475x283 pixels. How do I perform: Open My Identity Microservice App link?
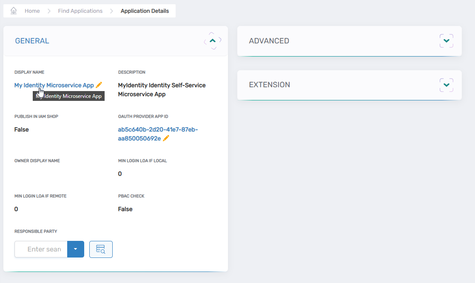[x=54, y=85]
